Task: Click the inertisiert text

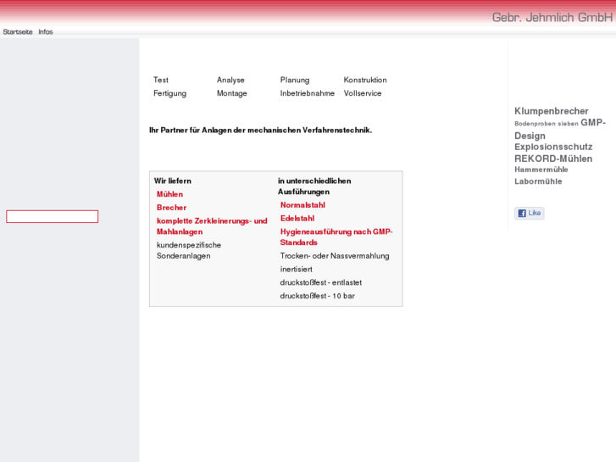Action: [x=297, y=270]
